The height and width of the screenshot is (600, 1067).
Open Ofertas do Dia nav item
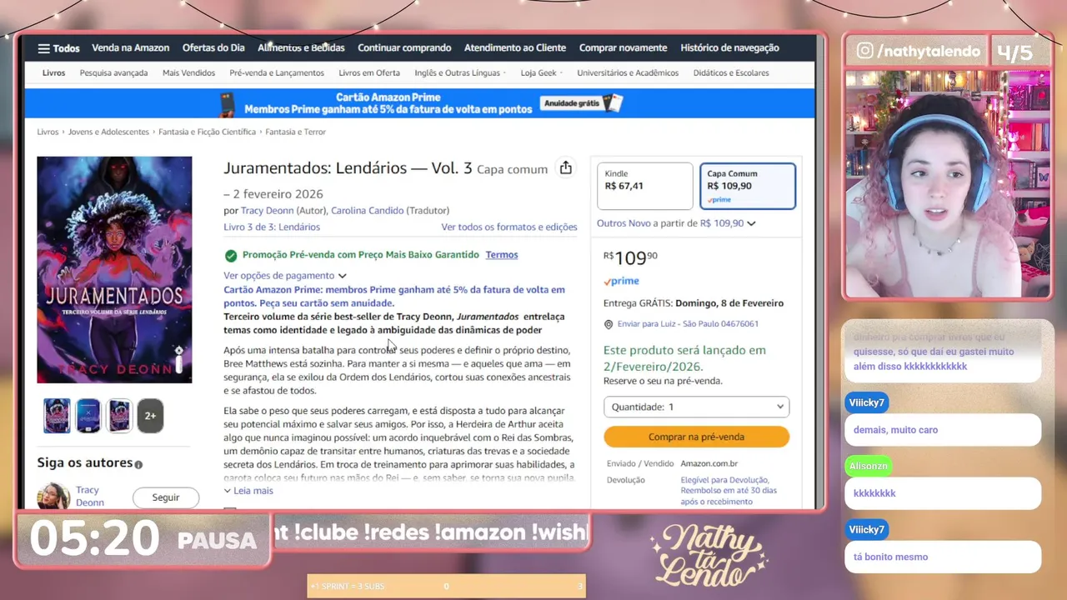click(x=213, y=48)
